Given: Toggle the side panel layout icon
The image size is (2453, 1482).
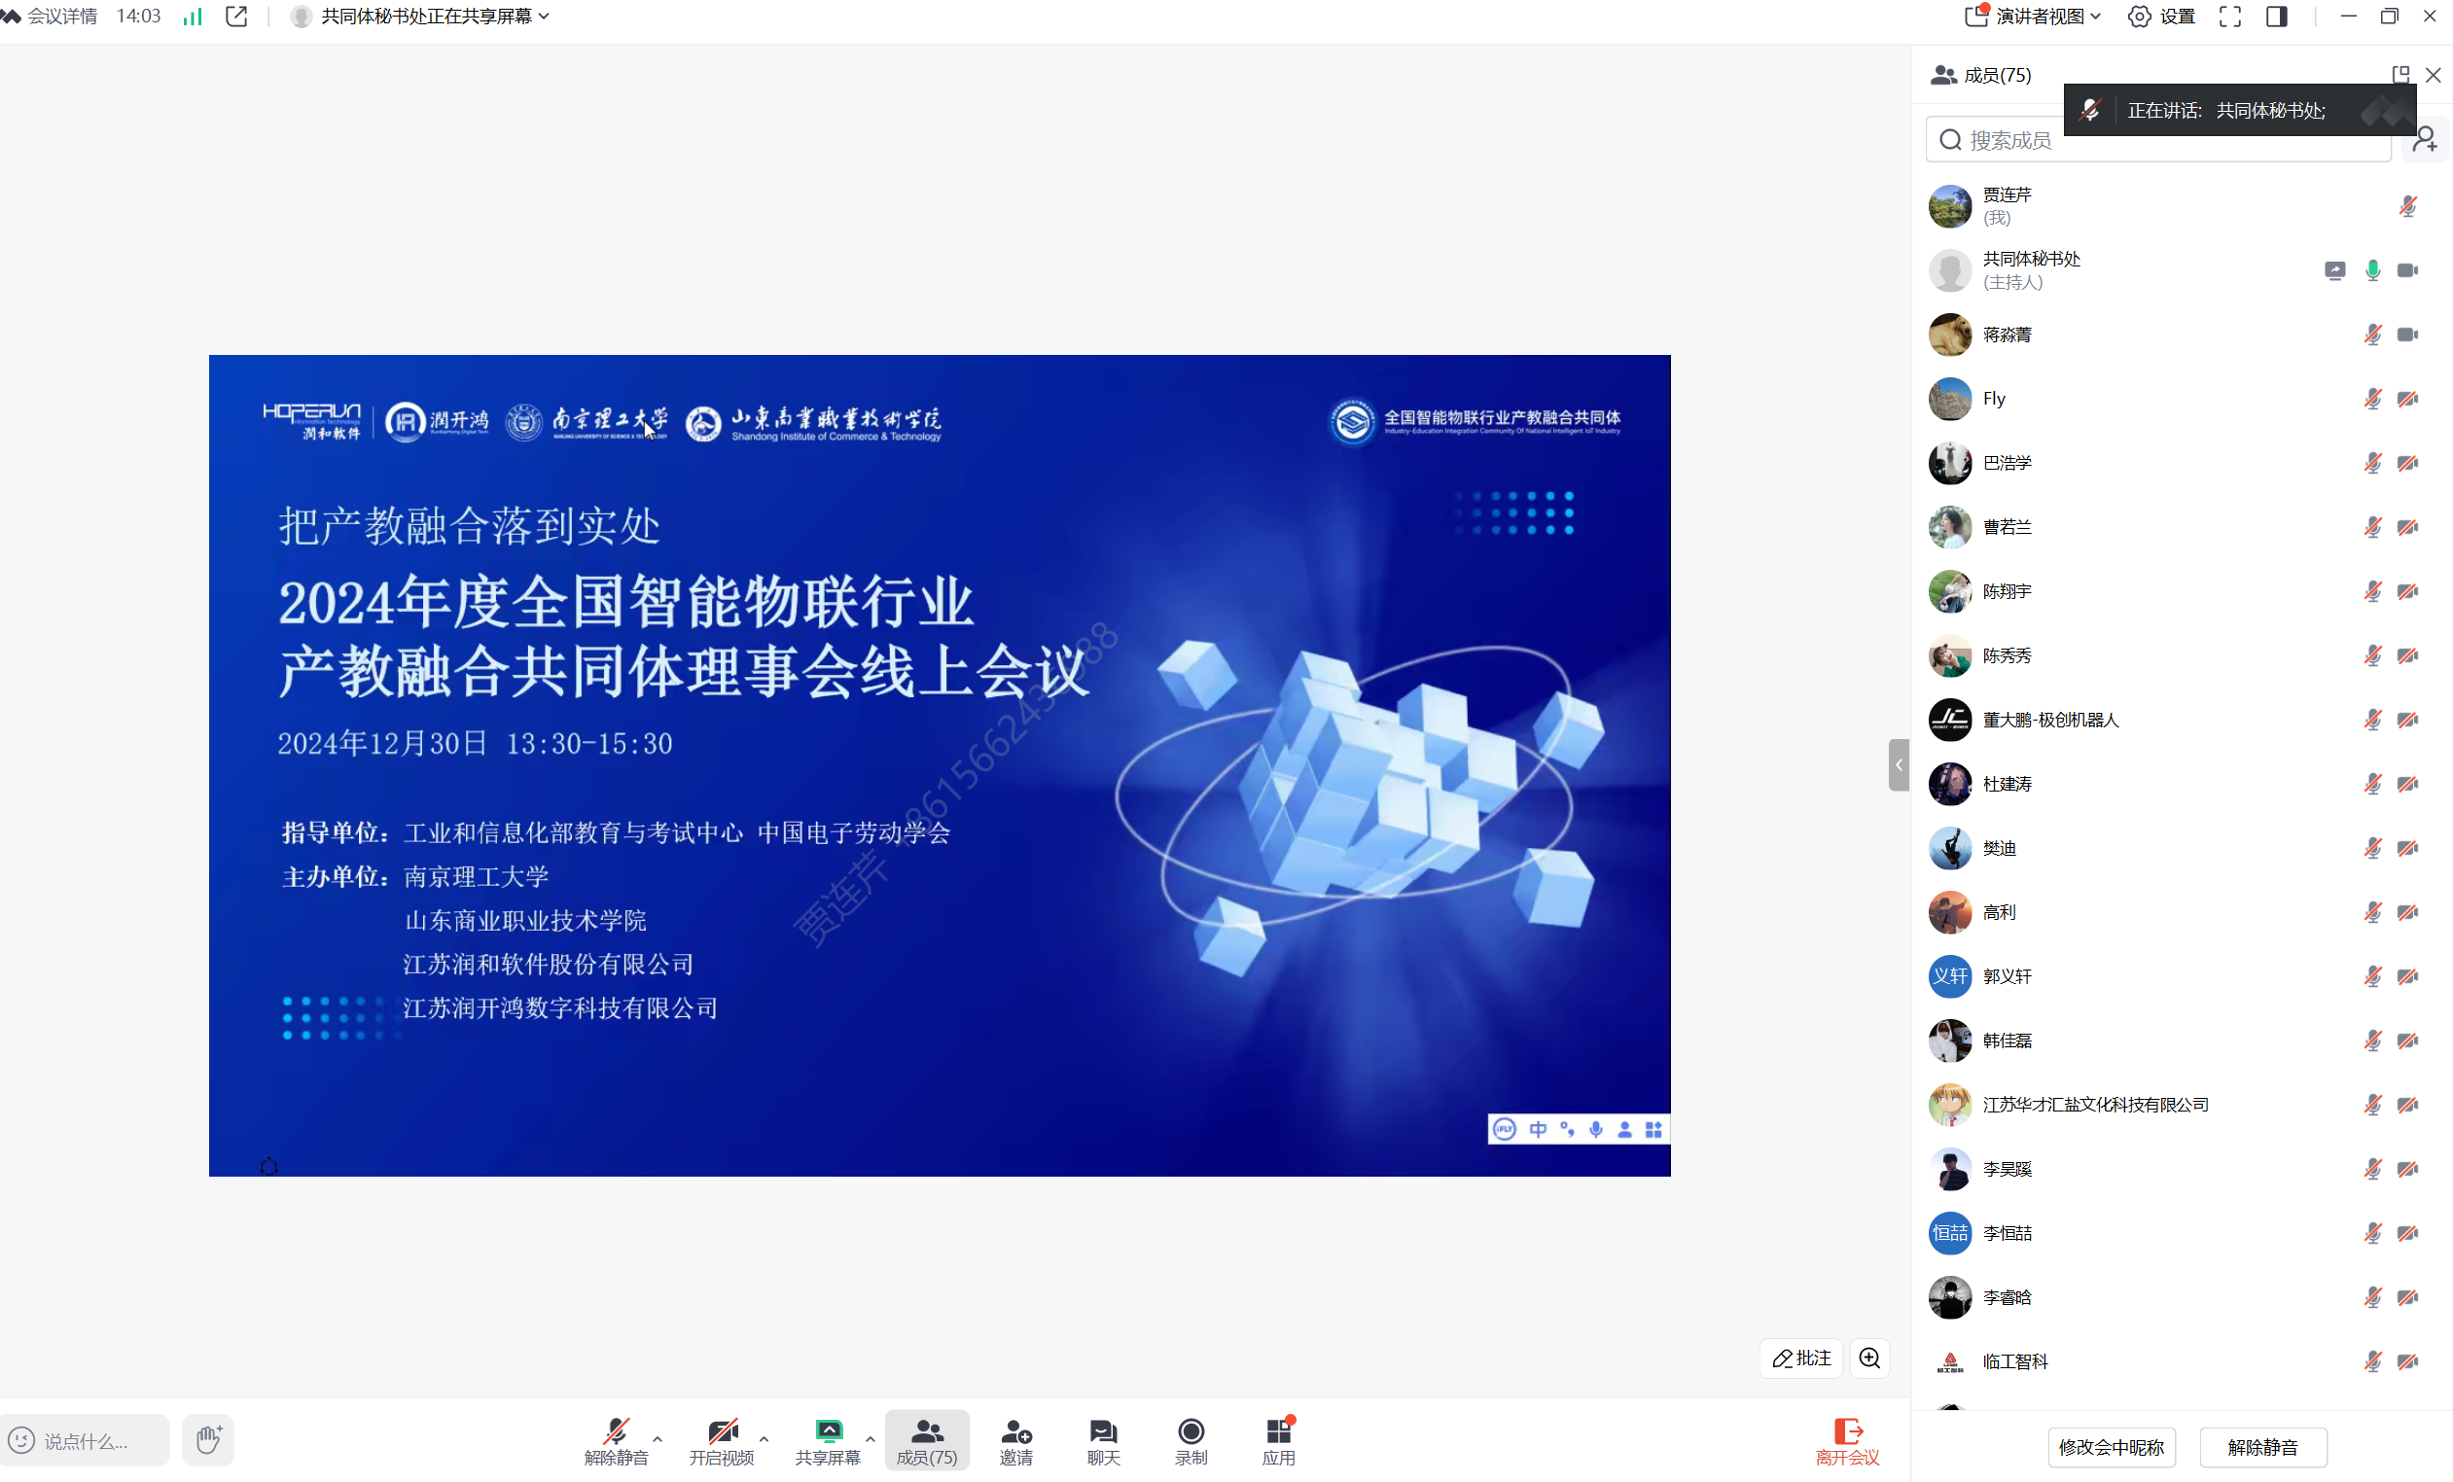Looking at the screenshot, I should click(2277, 16).
